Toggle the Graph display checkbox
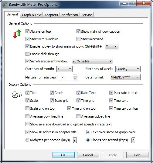The height and width of the screenshot is (163, 153). click(x=52, y=93)
